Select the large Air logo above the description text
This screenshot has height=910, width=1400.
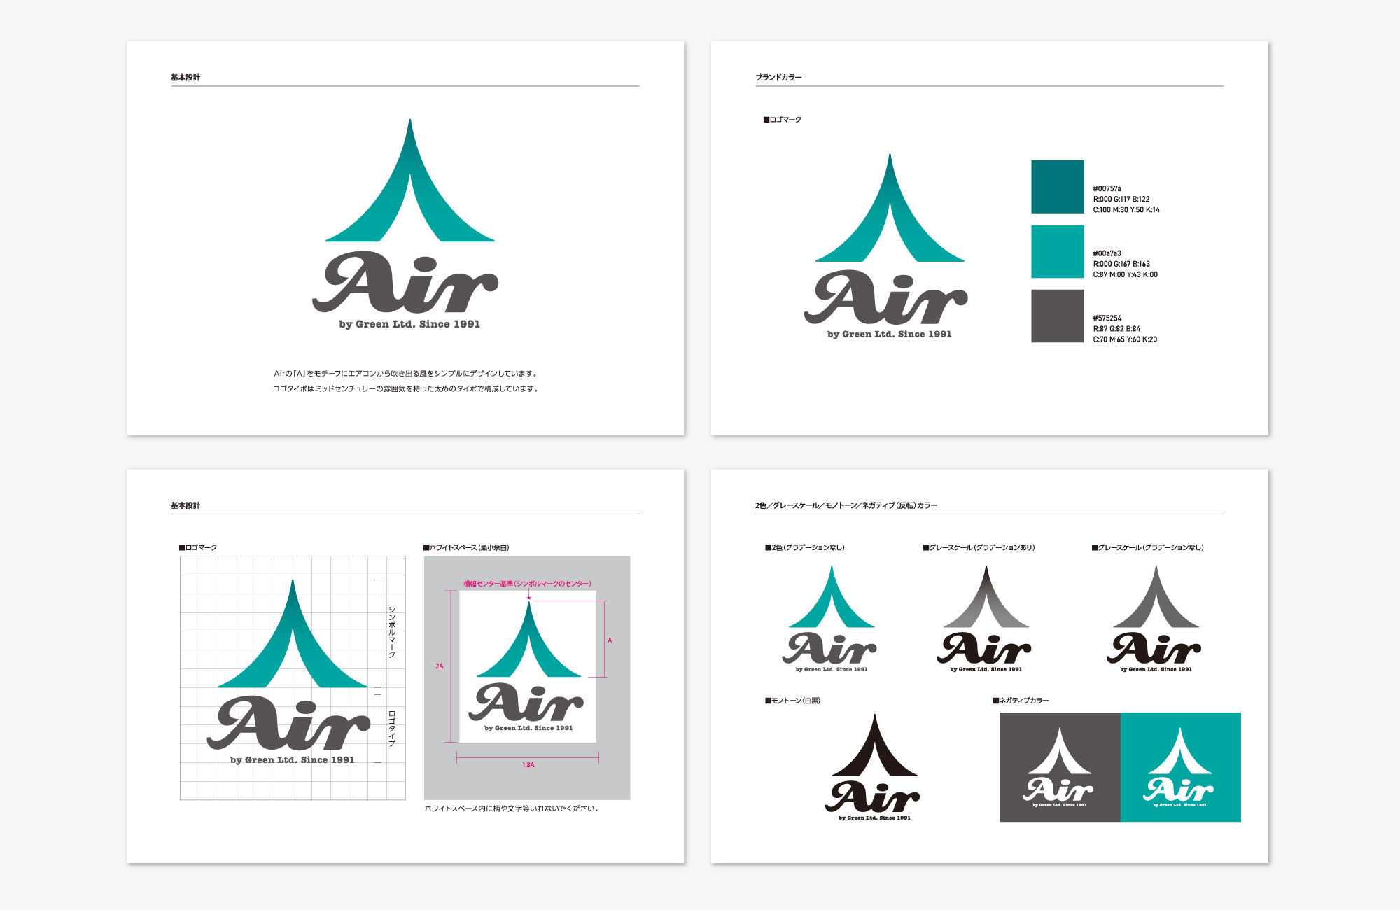point(405,224)
